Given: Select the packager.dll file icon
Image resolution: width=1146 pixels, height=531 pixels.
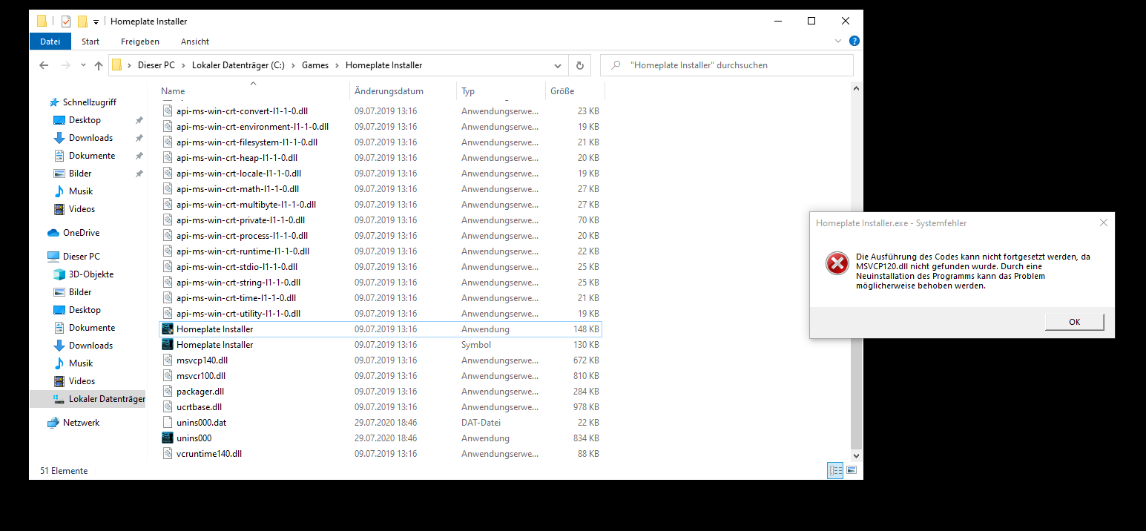Looking at the screenshot, I should tap(168, 392).
